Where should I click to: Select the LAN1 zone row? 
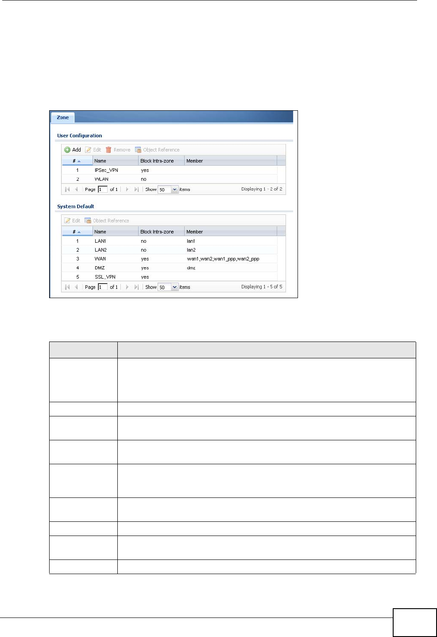(x=170, y=241)
